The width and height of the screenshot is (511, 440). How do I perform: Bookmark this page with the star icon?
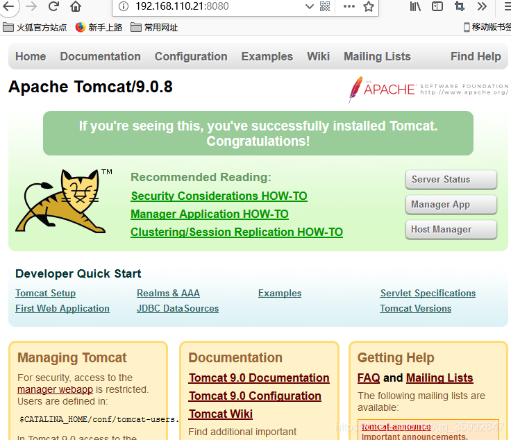[369, 6]
